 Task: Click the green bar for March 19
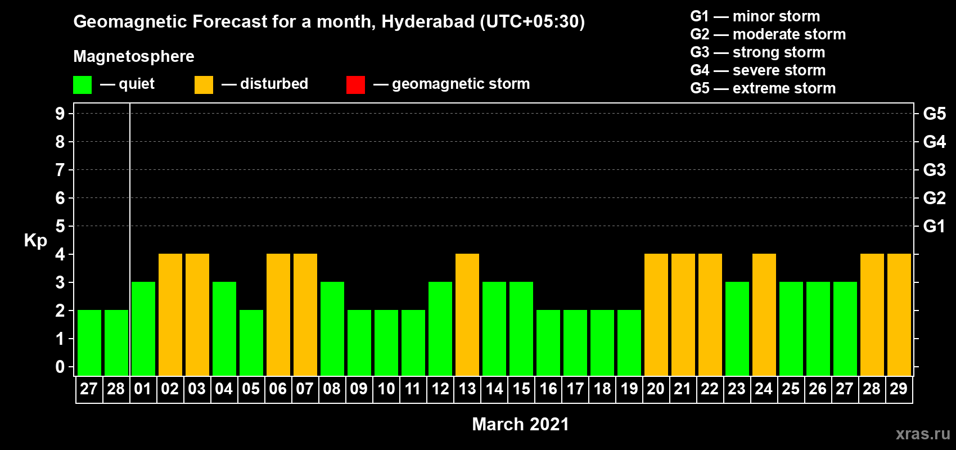click(629, 343)
